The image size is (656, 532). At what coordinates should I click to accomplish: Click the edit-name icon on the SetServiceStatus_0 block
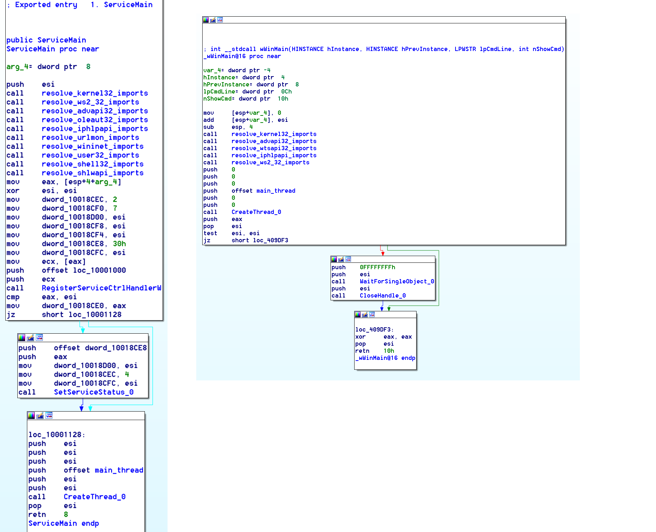(31, 338)
